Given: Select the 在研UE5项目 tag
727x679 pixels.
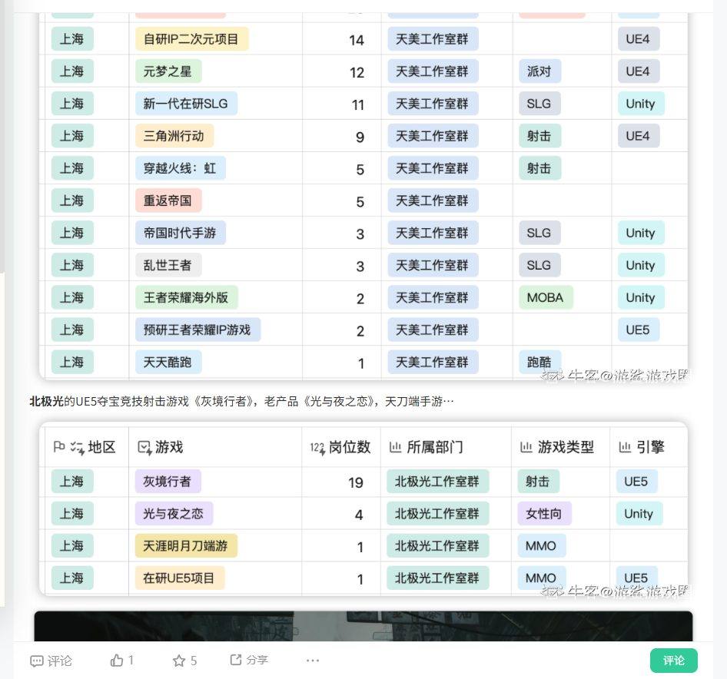Looking at the screenshot, I should 180,578.
